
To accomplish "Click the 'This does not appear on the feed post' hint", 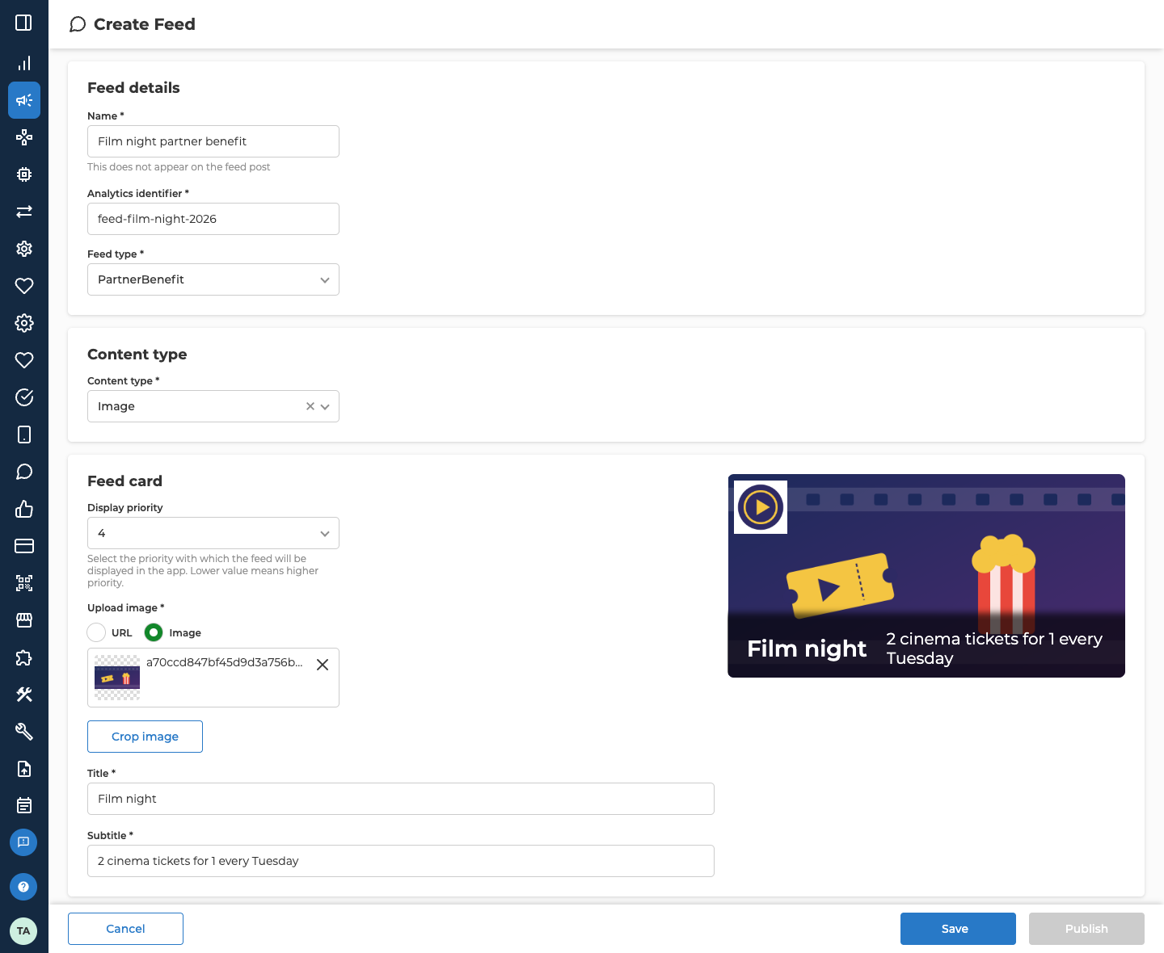I will pos(179,167).
